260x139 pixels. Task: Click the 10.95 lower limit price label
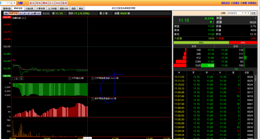point(6,76)
